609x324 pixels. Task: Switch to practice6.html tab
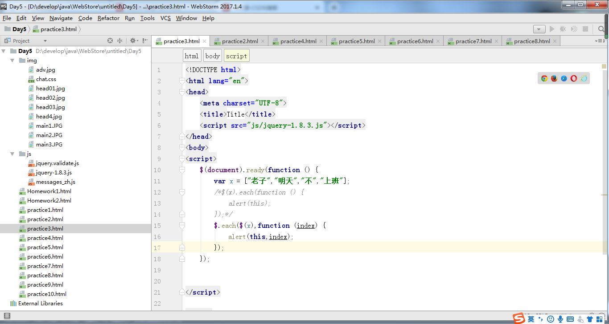pos(415,41)
